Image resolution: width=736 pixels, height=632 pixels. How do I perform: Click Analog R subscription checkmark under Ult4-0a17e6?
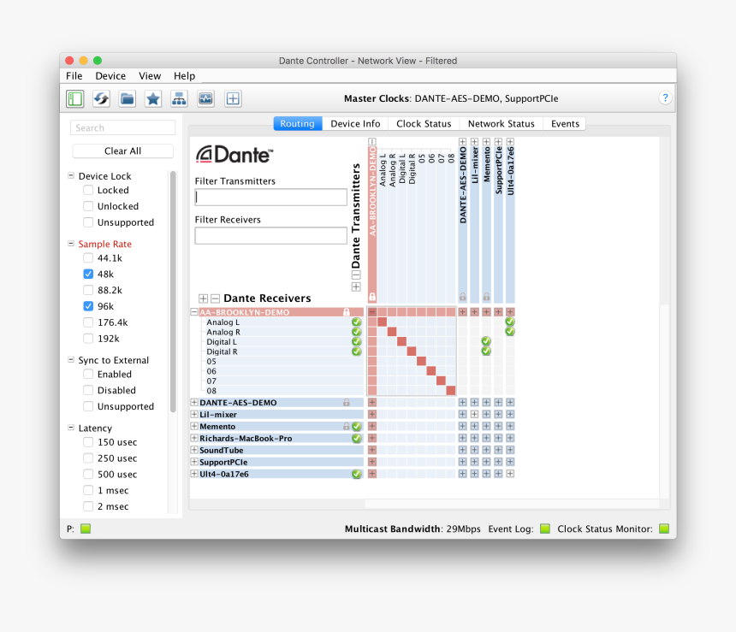[510, 331]
